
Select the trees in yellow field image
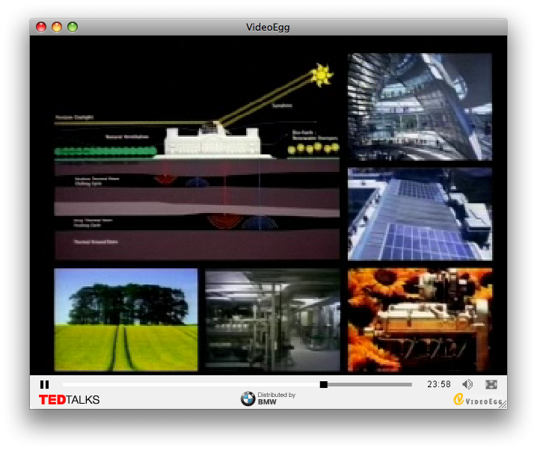126,319
